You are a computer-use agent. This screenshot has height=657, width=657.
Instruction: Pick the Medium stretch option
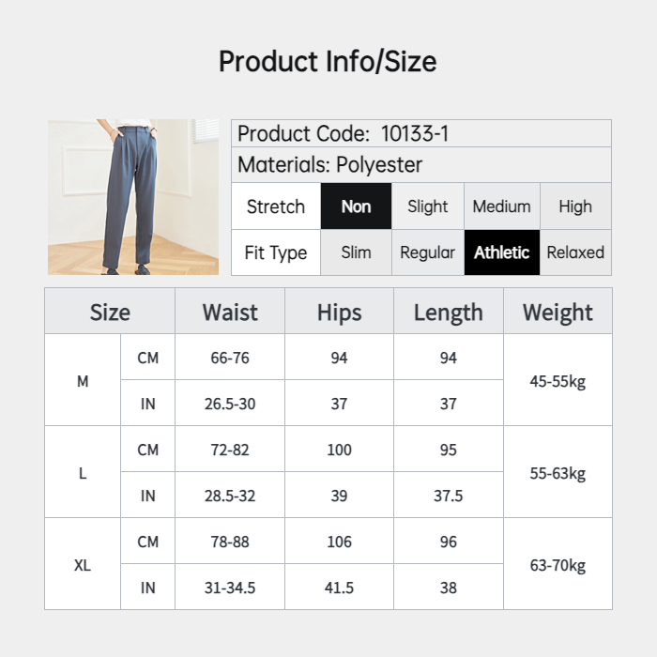coord(501,206)
